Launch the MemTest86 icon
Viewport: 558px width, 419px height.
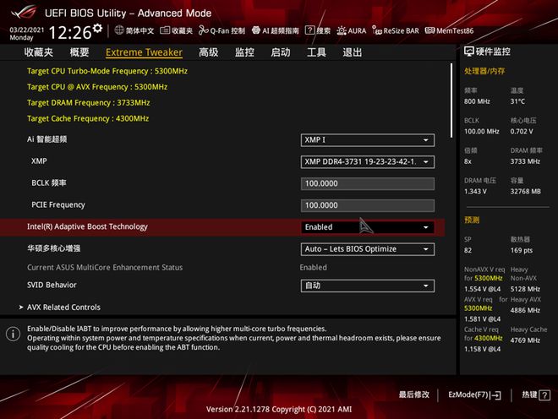(x=429, y=30)
